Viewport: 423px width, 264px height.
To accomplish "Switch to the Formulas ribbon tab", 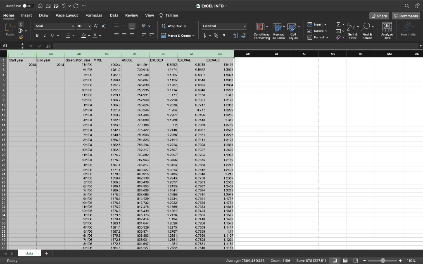I will click(x=94, y=15).
